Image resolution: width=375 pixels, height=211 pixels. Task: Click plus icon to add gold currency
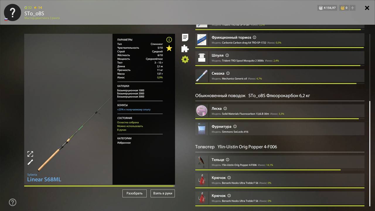353,8
